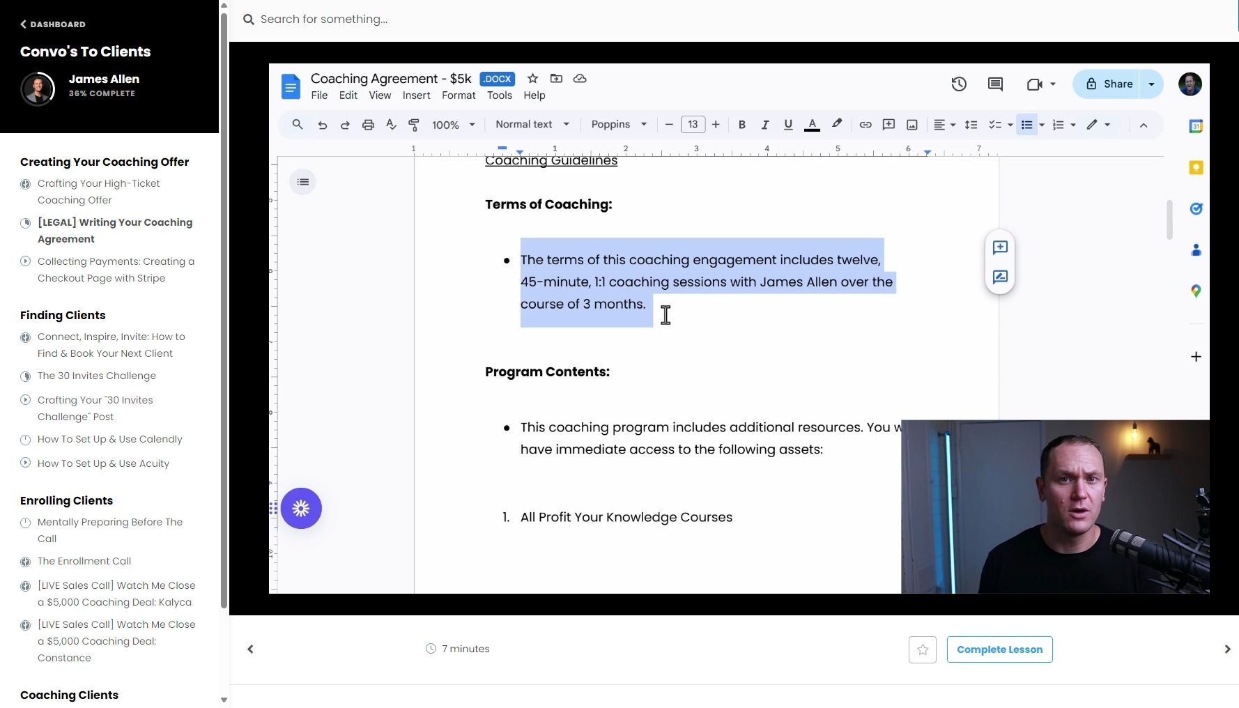This screenshot has height=708, width=1239.
Task: Open the comments history icon
Action: pos(995,84)
